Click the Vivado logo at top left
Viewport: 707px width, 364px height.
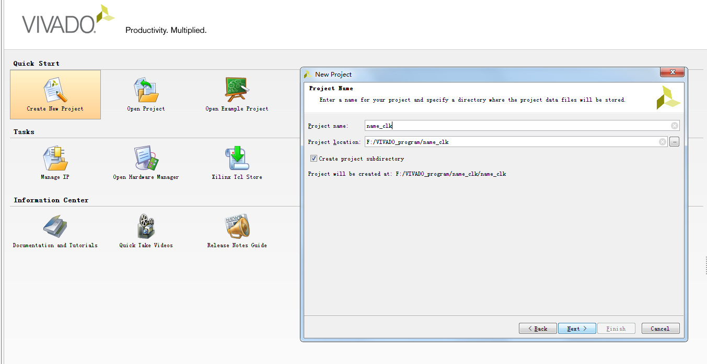pyautogui.click(x=68, y=20)
